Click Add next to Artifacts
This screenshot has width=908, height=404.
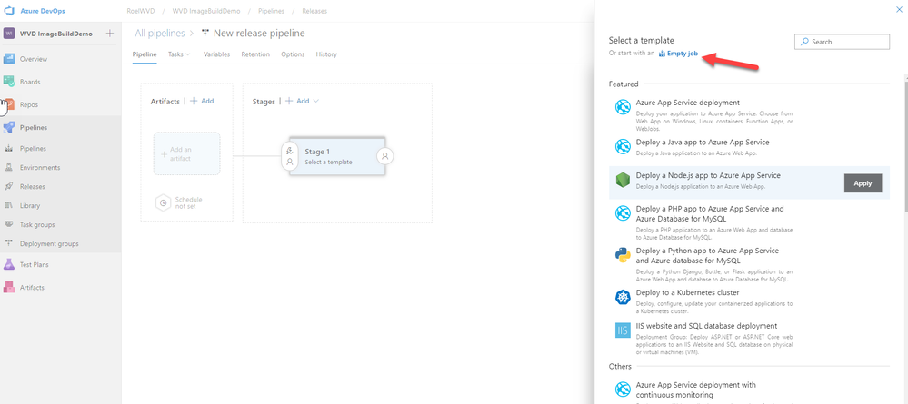202,101
